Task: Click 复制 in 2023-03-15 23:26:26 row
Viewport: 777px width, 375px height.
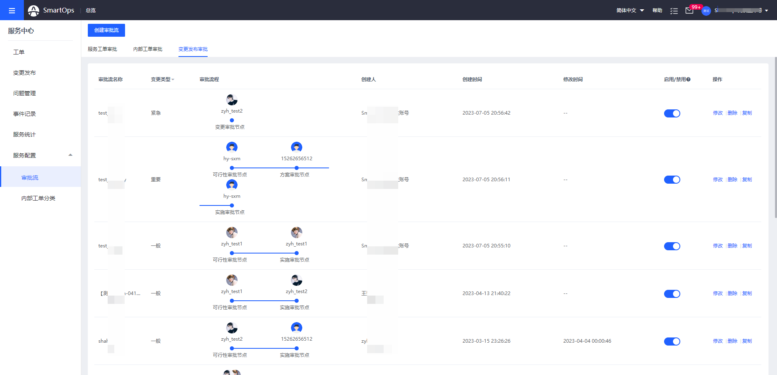Action: 747,341
